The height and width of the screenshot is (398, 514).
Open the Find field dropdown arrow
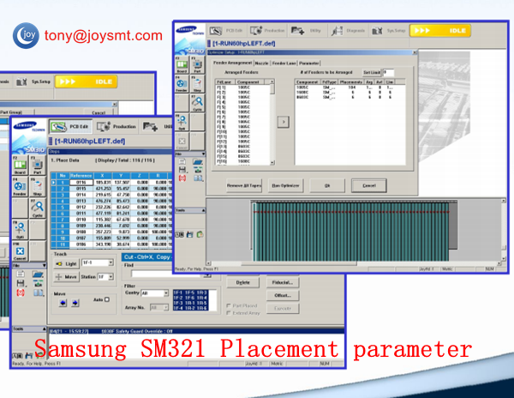207,275
